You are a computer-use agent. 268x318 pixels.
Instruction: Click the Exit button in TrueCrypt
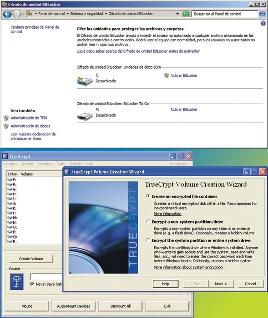point(167,306)
